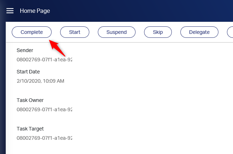233x154 pixels.
Task: Click the Sender ID value
Action: click(44, 60)
